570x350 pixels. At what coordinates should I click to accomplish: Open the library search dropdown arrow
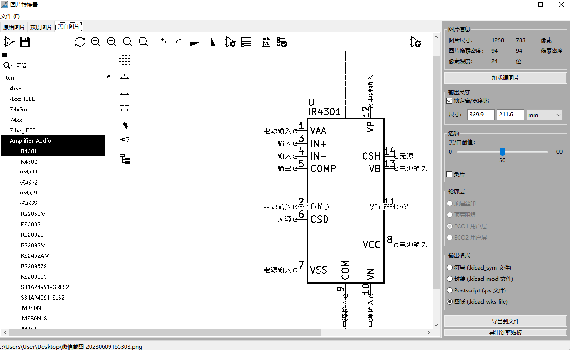pos(12,65)
